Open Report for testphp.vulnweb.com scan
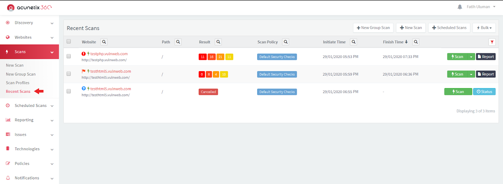Viewport: 503px width, 184px height. tap(486, 57)
